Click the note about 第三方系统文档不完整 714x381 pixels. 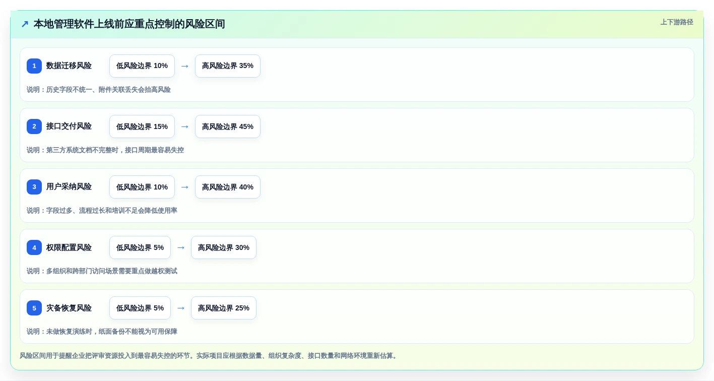(x=105, y=150)
